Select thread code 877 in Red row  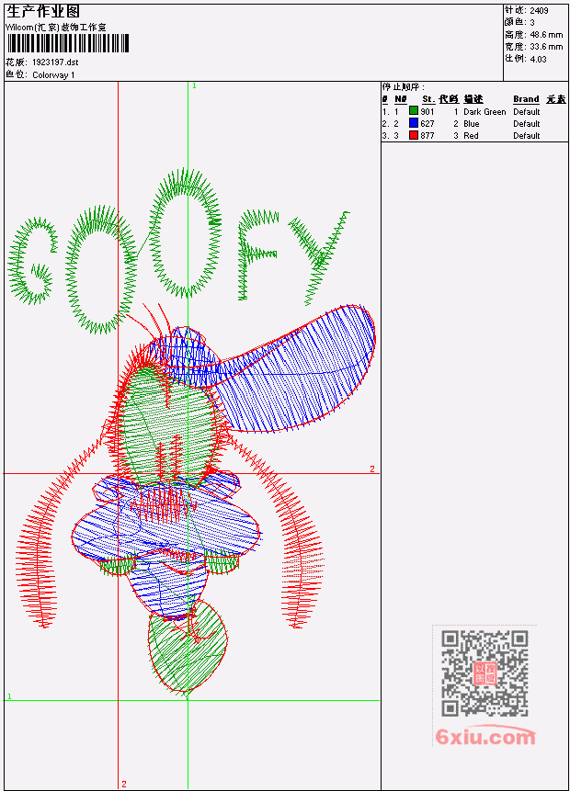pos(427,136)
